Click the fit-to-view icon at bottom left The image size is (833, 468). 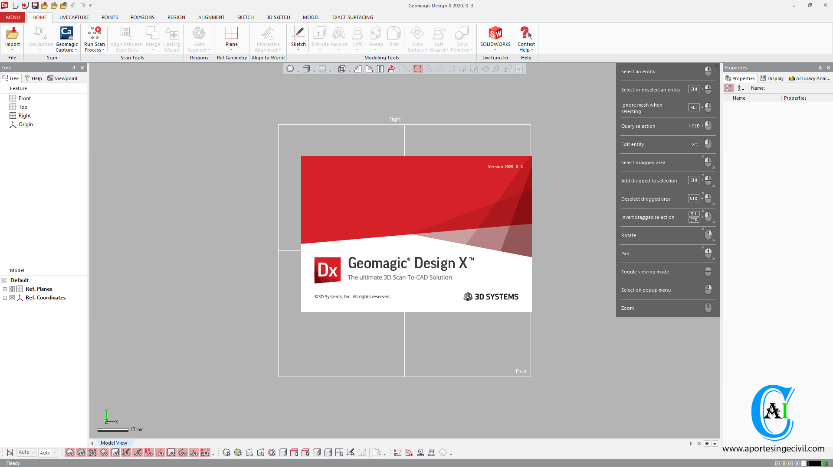point(10,453)
